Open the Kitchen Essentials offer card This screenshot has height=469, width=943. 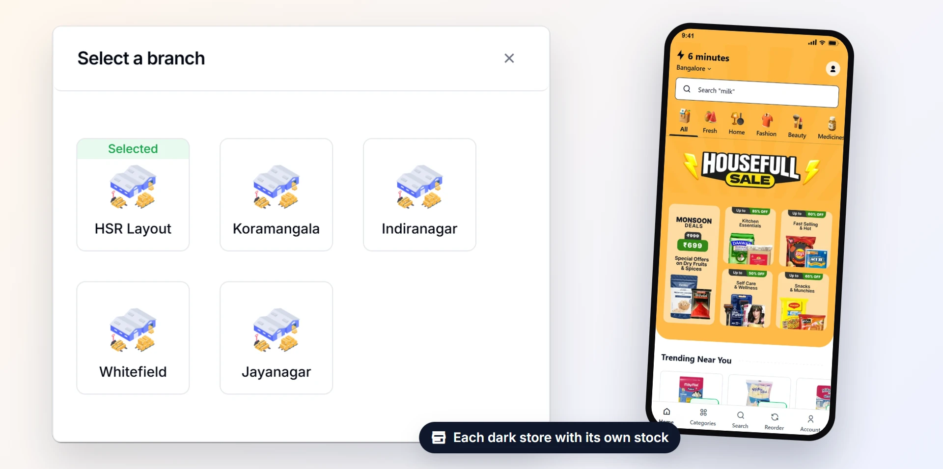click(750, 236)
